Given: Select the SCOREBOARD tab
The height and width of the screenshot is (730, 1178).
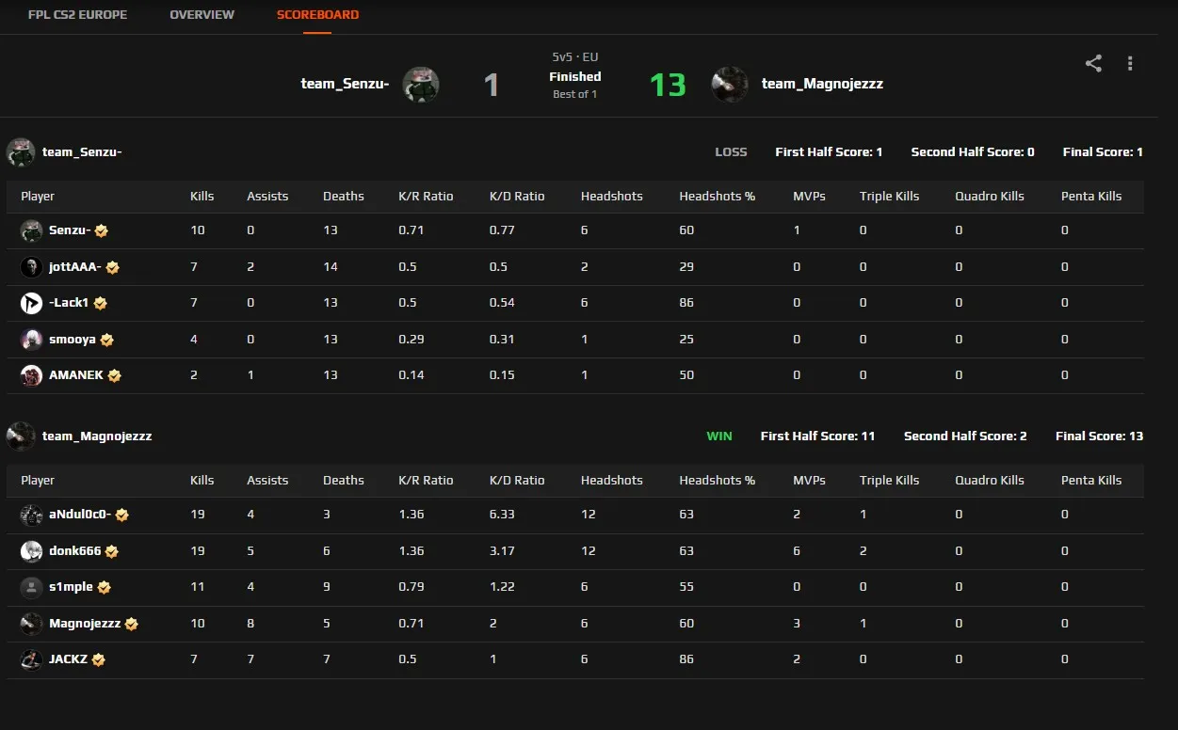Looking at the screenshot, I should 317,15.
